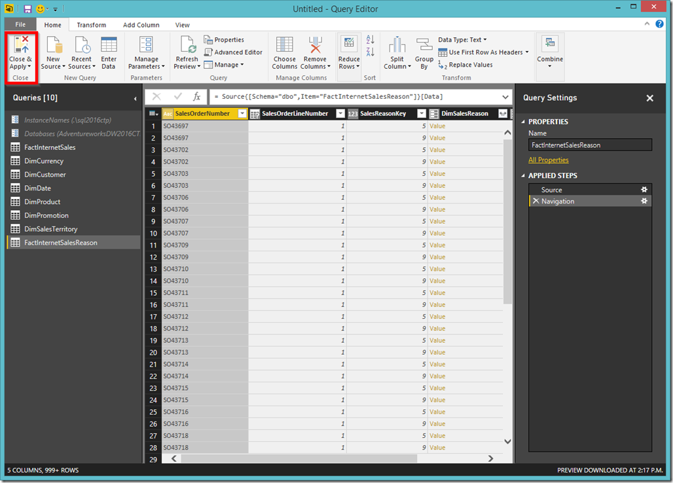Open Reduce Rows menu
673x483 pixels.
[x=349, y=53]
